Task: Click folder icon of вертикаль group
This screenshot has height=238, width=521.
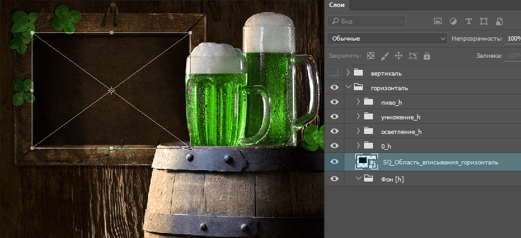Action: 358,73
